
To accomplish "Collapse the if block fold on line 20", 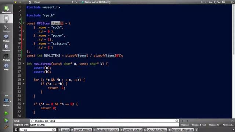I will [x=23, y=84].
